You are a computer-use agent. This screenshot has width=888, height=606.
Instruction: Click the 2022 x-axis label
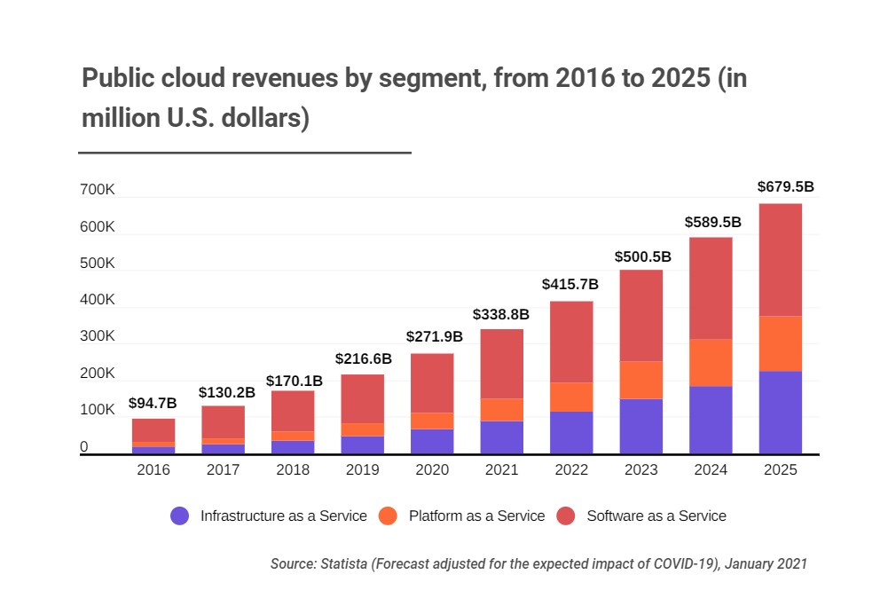(x=571, y=469)
